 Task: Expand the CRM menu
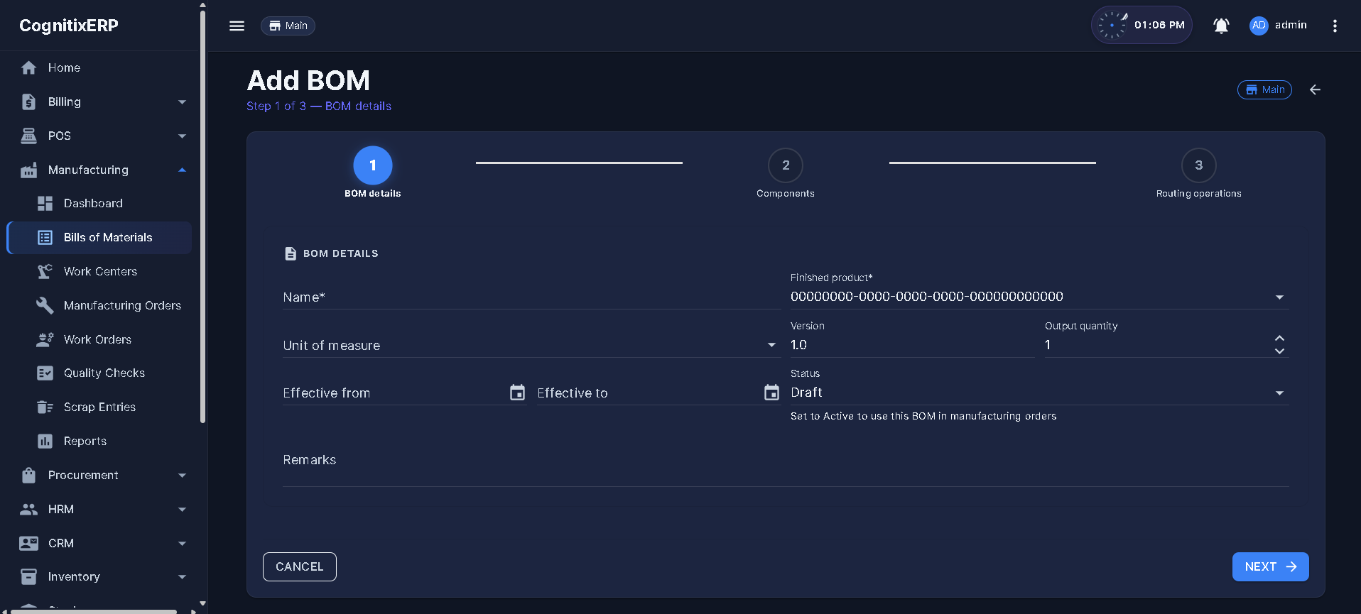[99, 543]
